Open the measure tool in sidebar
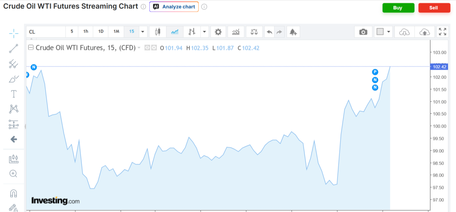Viewport: 456px width, 212px height. (x=14, y=159)
